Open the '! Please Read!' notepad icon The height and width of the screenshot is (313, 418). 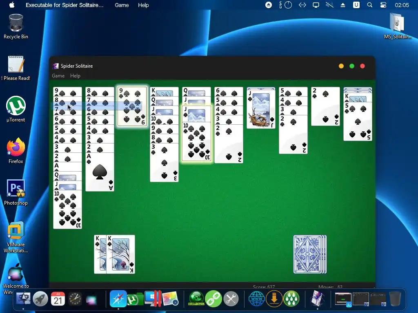coord(16,68)
